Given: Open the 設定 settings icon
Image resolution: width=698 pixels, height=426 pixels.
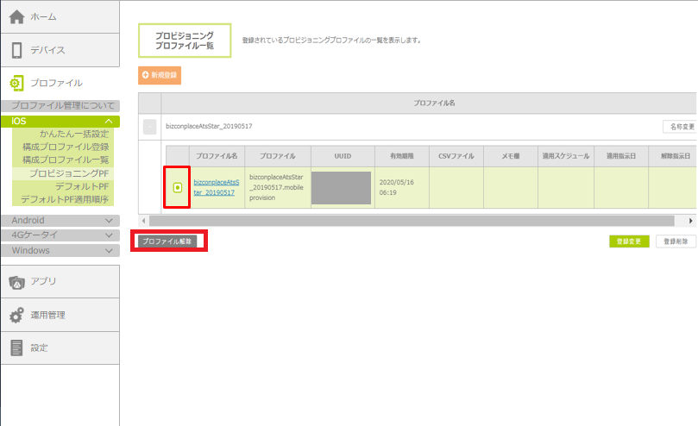Looking at the screenshot, I should pos(16,348).
